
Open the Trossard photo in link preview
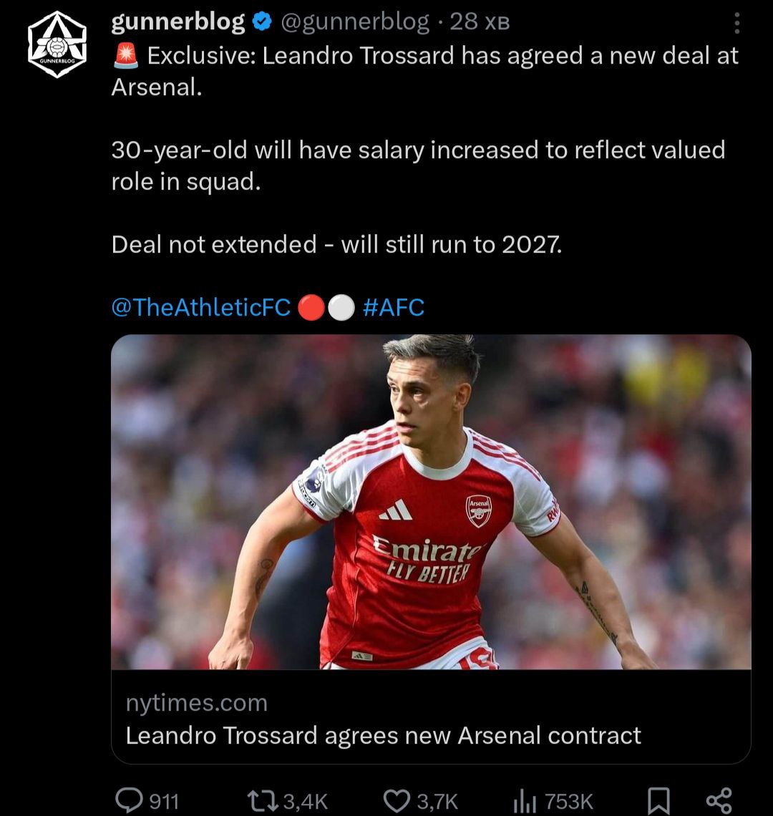pyautogui.click(x=431, y=502)
